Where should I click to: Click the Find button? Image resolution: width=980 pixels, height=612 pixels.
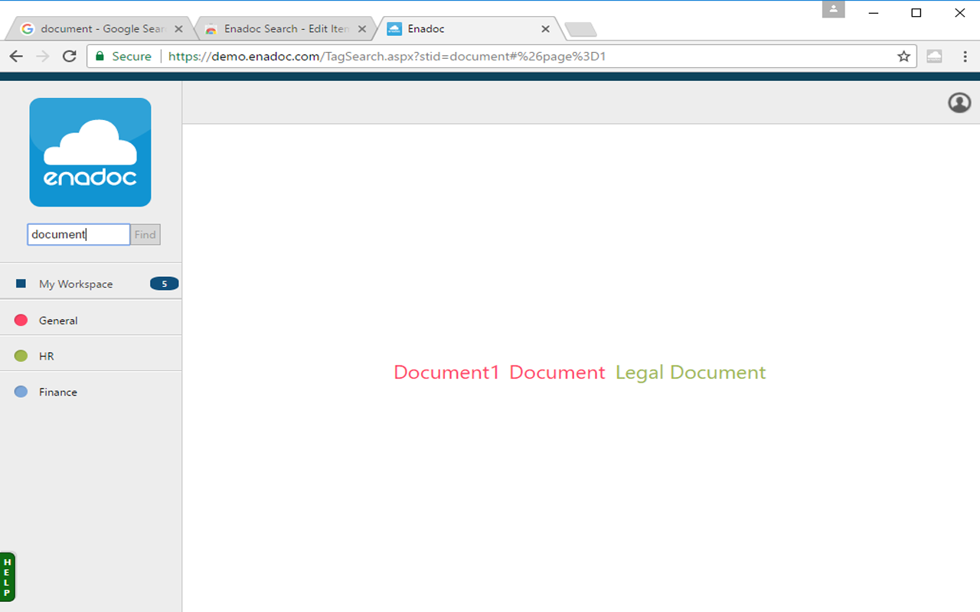pos(145,235)
